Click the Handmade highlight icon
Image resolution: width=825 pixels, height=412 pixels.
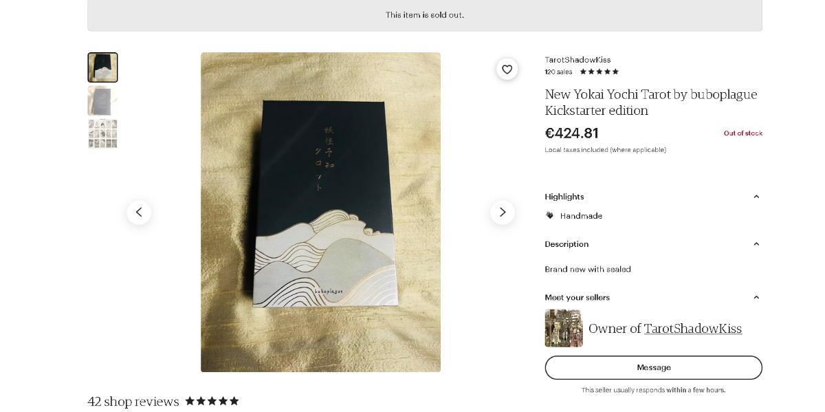(550, 215)
